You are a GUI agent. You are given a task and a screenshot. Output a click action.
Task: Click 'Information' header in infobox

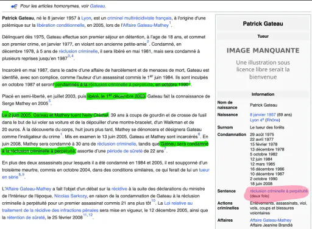pyautogui.click(x=263, y=94)
